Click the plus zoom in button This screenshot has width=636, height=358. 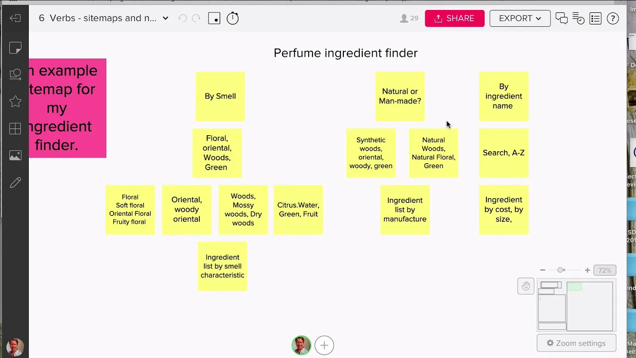tap(587, 270)
